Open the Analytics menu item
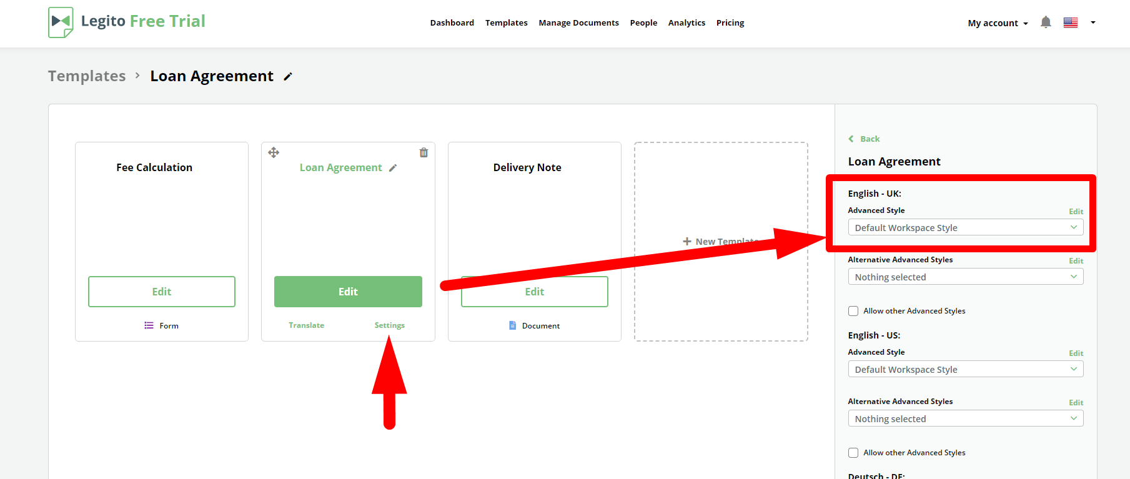This screenshot has width=1130, height=479. [686, 23]
